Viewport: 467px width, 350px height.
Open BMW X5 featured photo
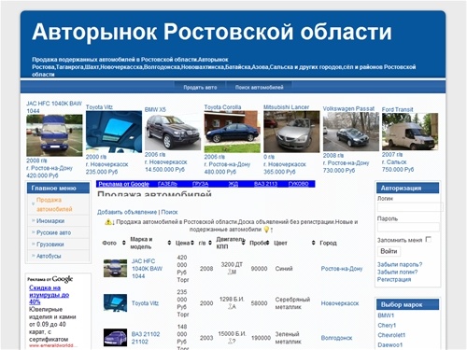click(173, 133)
